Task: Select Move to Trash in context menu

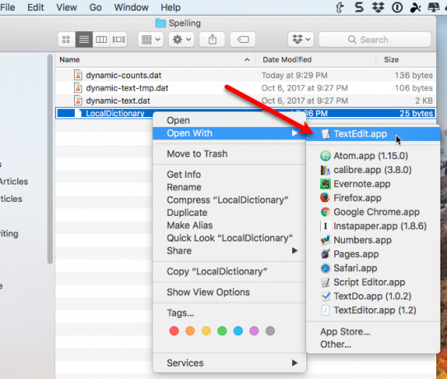Action: click(198, 154)
